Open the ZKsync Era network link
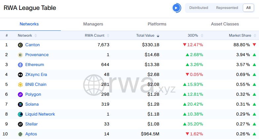 (x=36, y=75)
